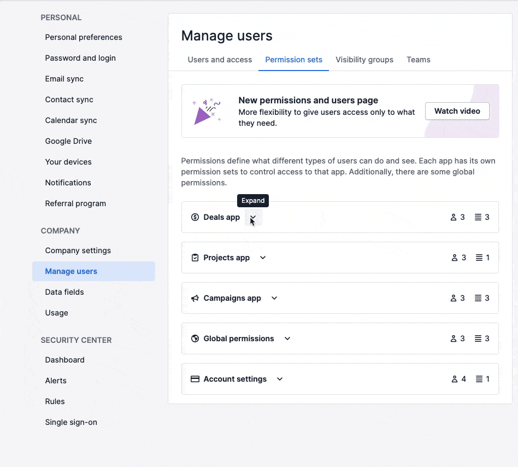The width and height of the screenshot is (518, 467).
Task: Switch to the Visibility groups tab
Action: tap(364, 60)
